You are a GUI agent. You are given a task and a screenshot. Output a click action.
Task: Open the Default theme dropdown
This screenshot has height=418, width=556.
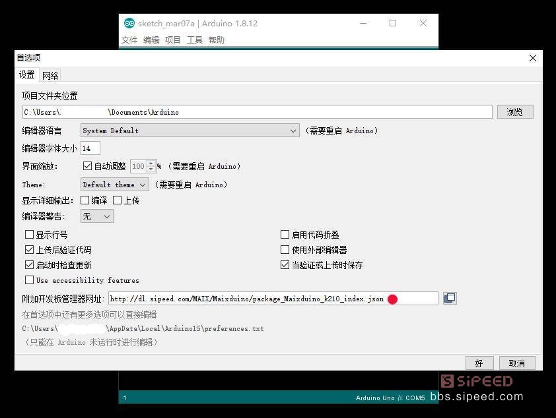114,185
